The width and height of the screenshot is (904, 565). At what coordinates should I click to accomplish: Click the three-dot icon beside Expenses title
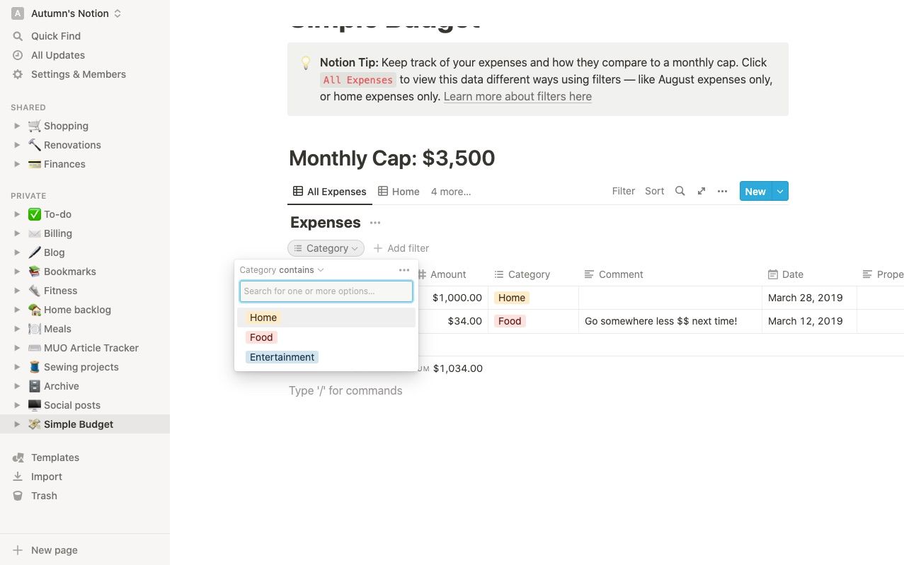(375, 223)
